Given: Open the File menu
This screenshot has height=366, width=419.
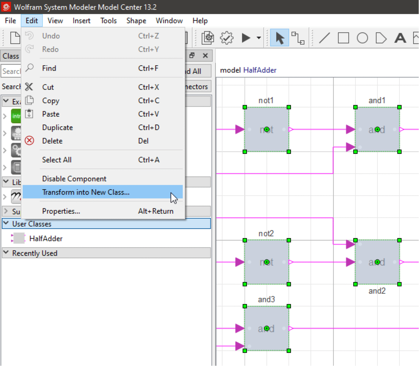Looking at the screenshot, I should [10, 21].
